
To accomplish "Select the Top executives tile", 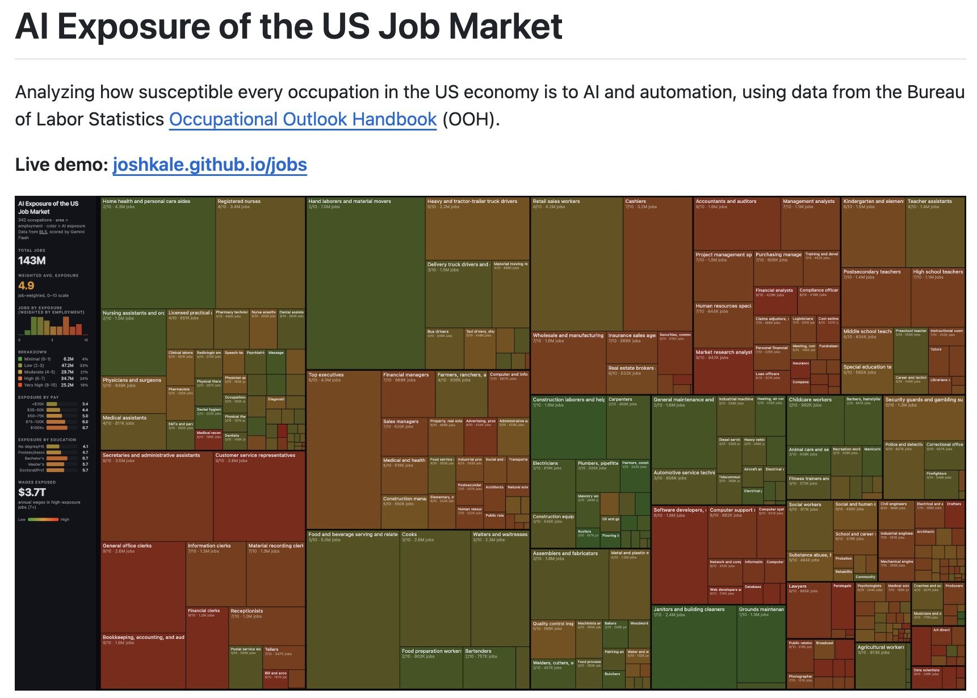I will pos(343,449).
